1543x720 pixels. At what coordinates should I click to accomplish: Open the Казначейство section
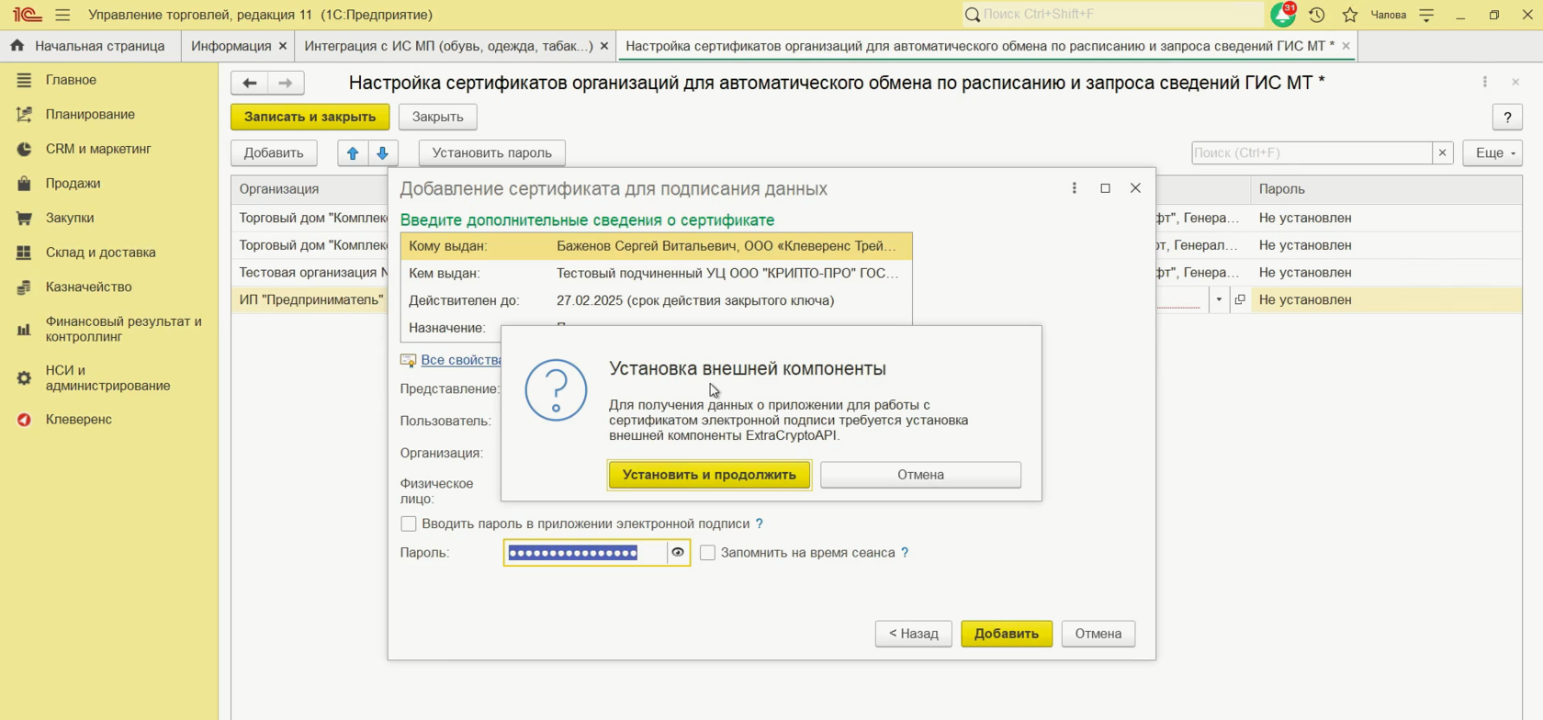(x=89, y=287)
